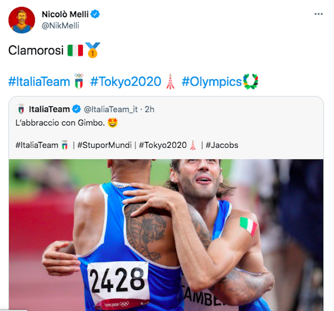Viewport: 334px width, 311px height.
Task: Click the #Jacobs hashtag
Action: pyautogui.click(x=222, y=145)
